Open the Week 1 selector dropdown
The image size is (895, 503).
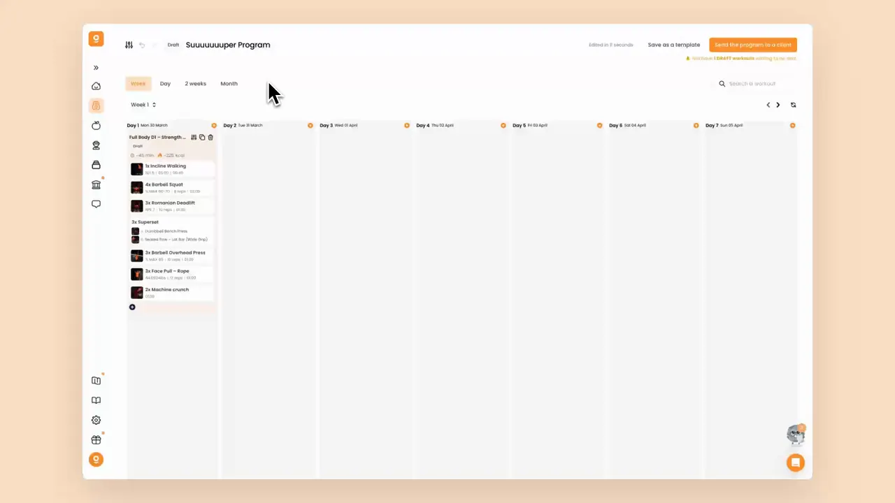[x=143, y=105]
